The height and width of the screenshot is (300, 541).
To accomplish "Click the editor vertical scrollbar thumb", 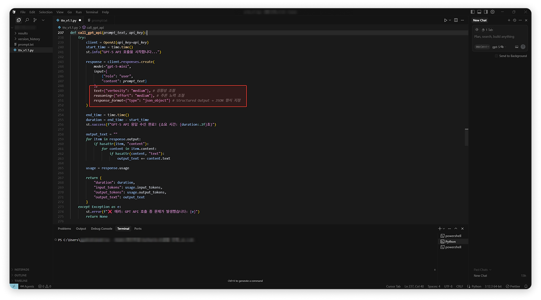I will point(467,137).
